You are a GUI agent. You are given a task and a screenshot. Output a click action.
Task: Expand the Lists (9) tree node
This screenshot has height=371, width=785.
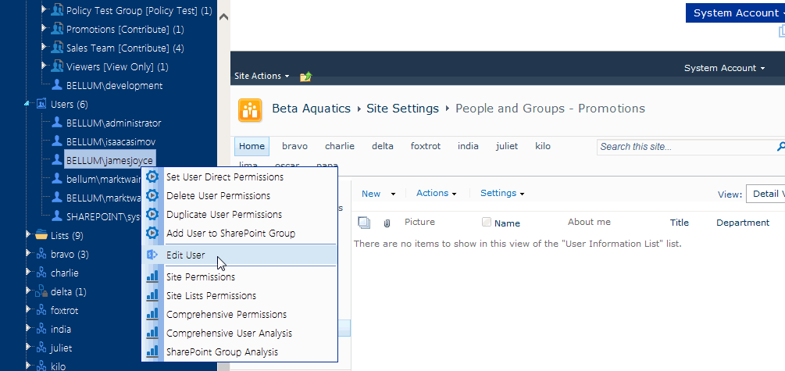[27, 235]
